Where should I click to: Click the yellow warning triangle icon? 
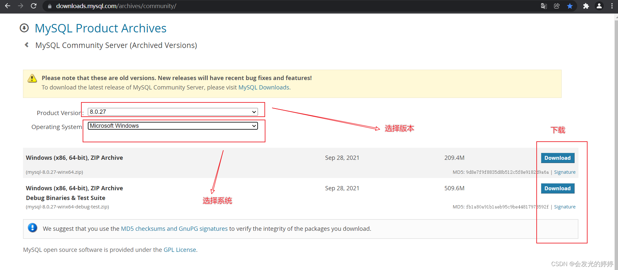click(x=32, y=78)
